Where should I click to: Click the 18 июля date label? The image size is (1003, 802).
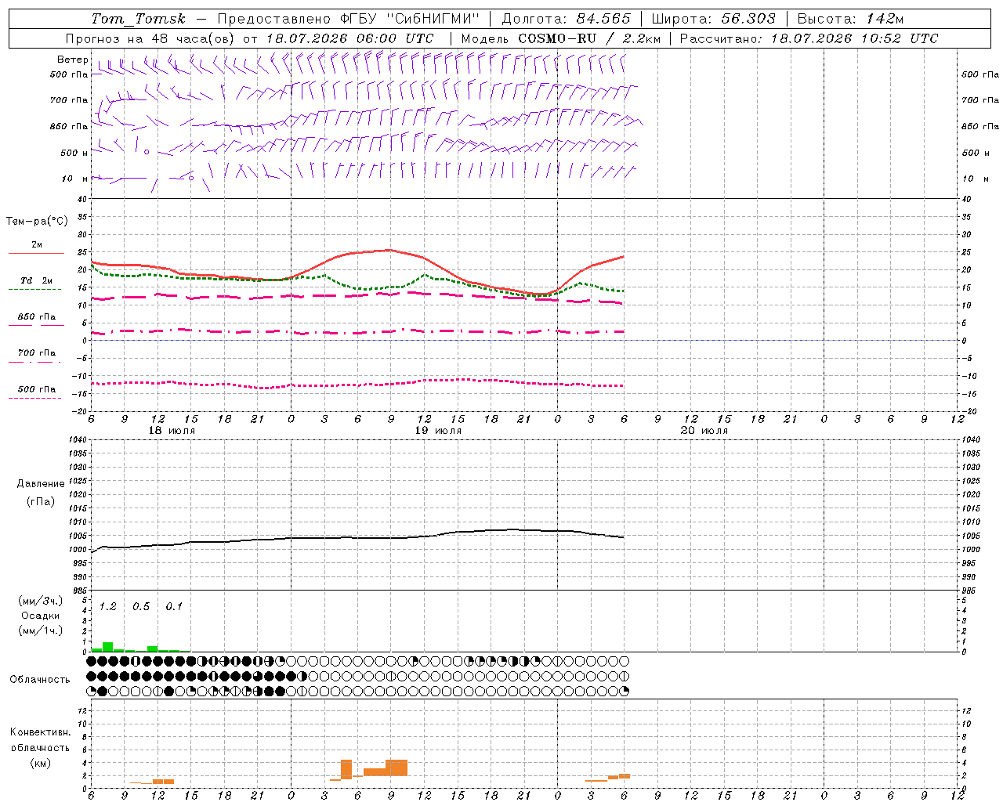172,431
